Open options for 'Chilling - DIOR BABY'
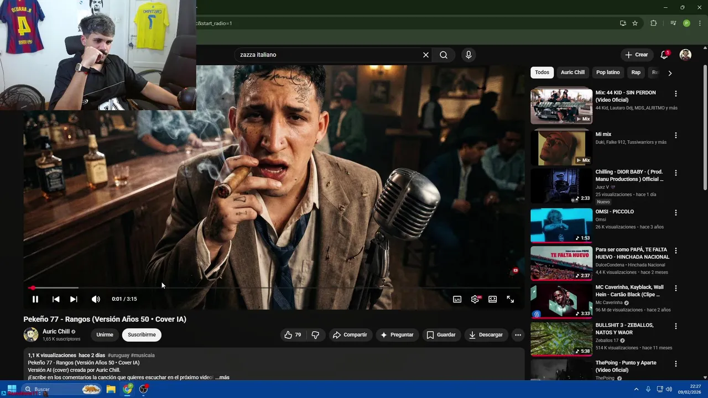Screen dimensions: 708x398 (675, 173)
